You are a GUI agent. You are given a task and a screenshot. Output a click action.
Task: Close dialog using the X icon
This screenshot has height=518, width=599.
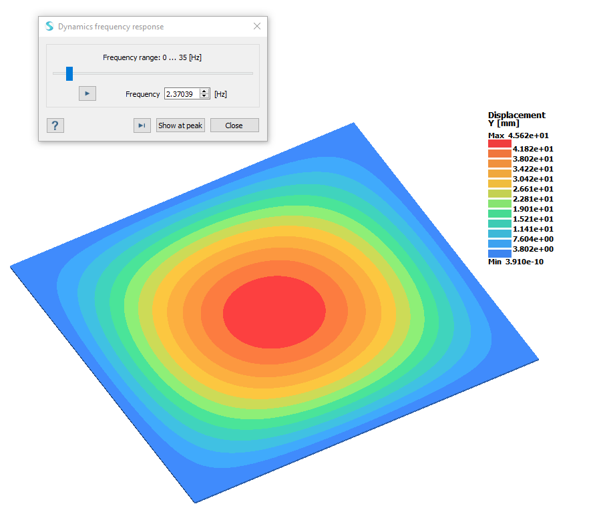pos(257,27)
